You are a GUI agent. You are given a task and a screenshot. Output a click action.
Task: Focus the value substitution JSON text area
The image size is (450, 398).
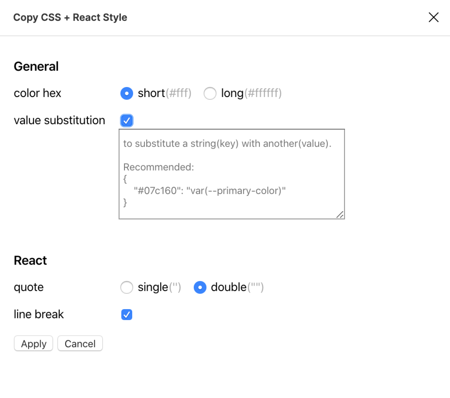[232, 174]
